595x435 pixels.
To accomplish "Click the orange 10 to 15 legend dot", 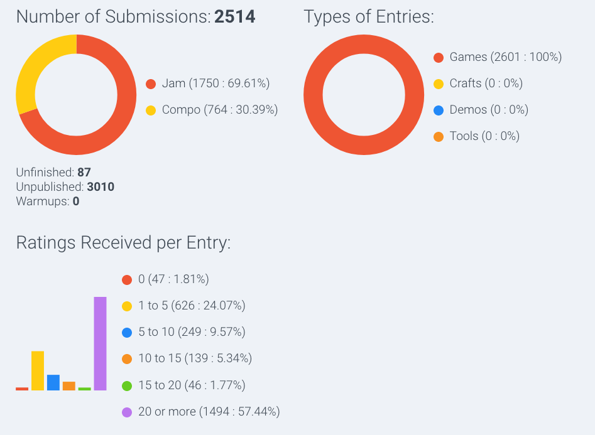I will click(127, 359).
